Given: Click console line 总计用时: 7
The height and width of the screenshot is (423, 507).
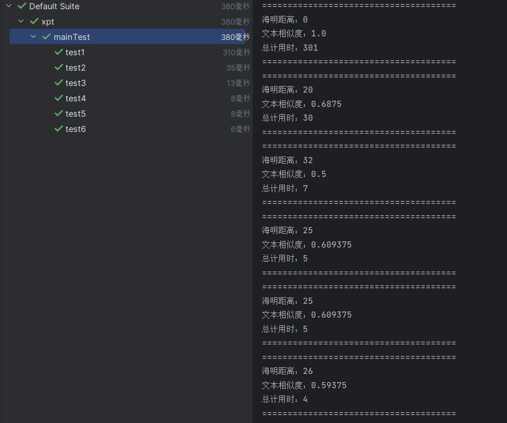Looking at the screenshot, I should (x=284, y=188).
